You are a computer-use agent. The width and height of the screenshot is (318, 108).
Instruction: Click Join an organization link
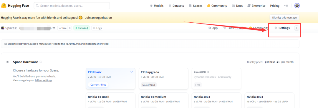(x=98, y=18)
